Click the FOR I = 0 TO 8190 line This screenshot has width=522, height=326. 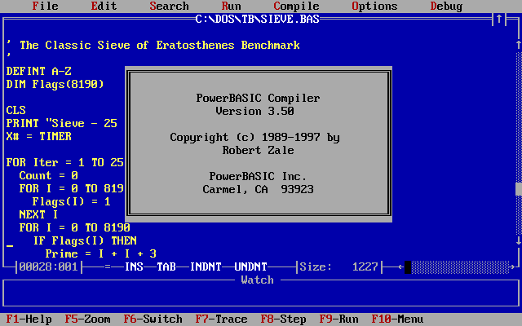point(74,227)
